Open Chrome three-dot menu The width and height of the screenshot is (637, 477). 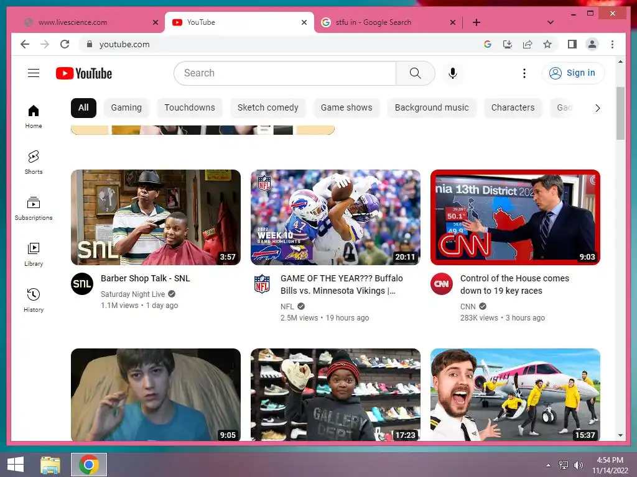pos(612,44)
